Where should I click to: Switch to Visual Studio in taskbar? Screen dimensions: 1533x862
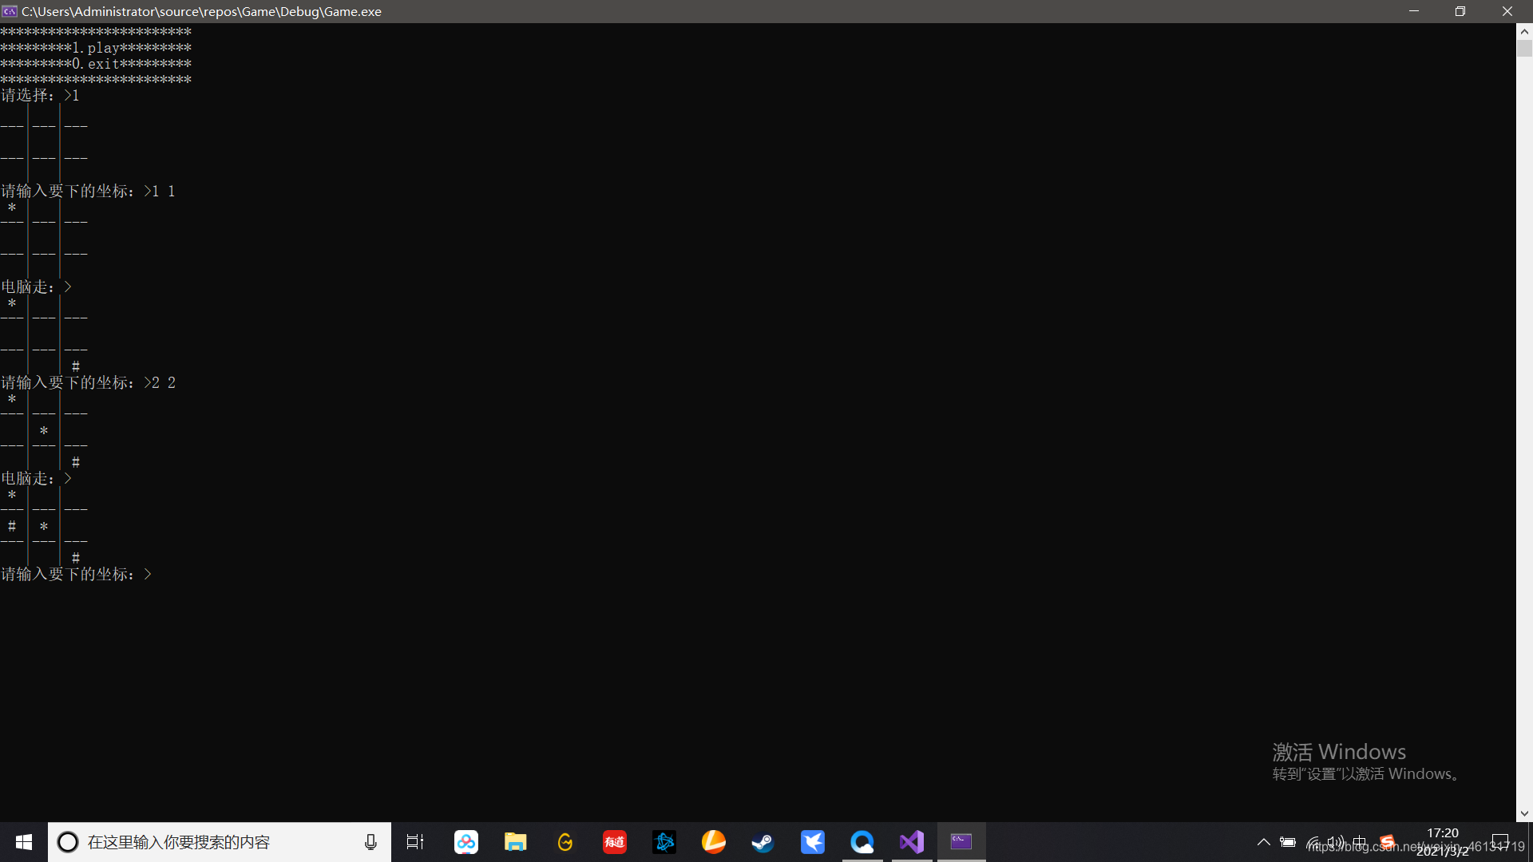tap(912, 842)
